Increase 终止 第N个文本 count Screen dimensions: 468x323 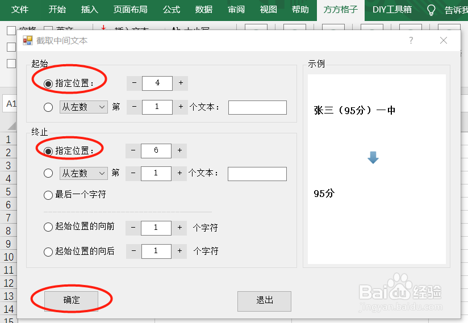[x=179, y=173]
